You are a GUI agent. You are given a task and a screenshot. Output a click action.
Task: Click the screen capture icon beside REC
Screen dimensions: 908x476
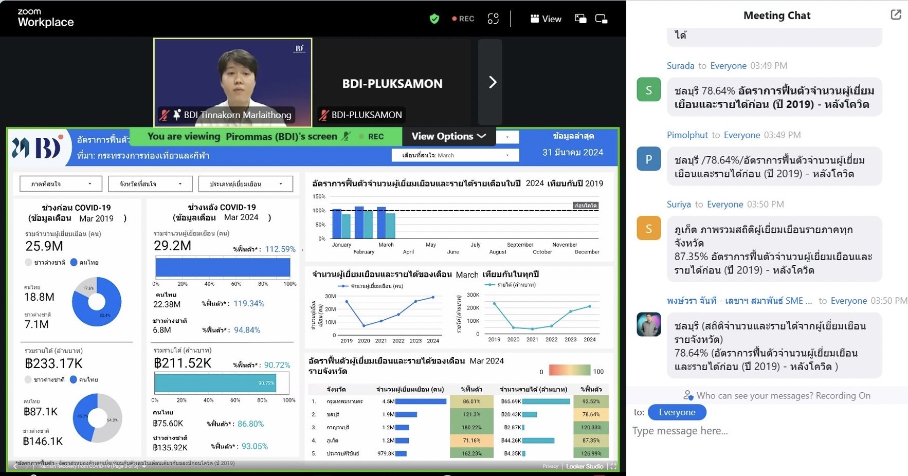tap(493, 19)
